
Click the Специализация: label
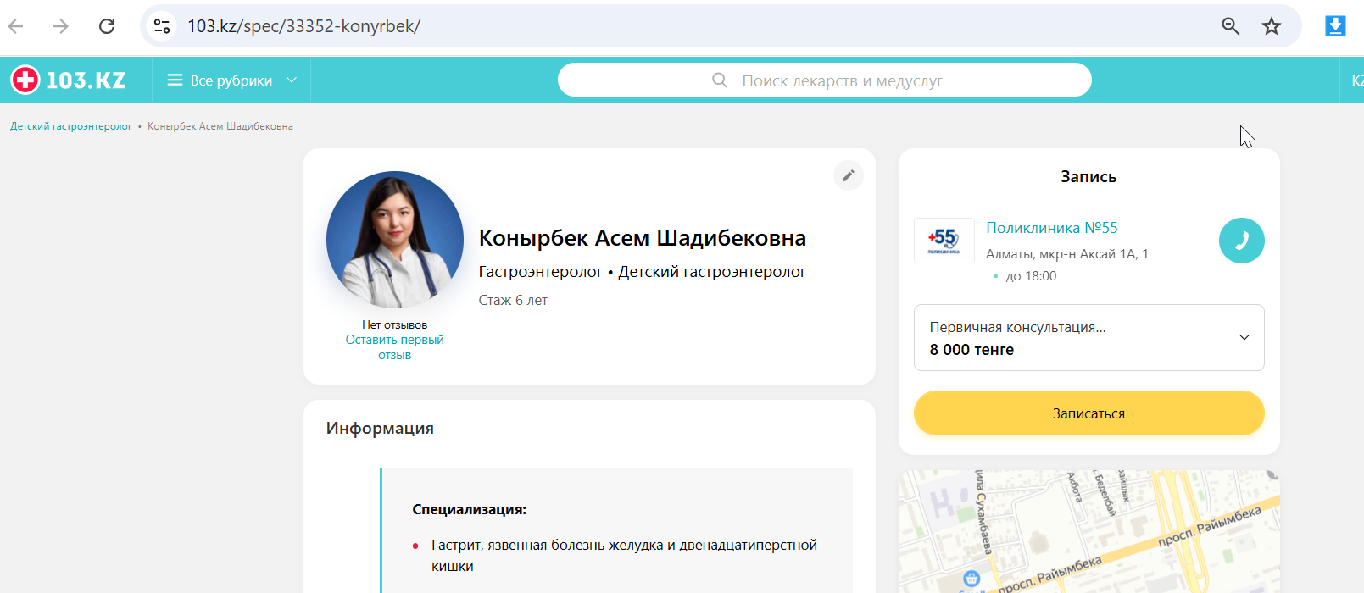tap(469, 510)
